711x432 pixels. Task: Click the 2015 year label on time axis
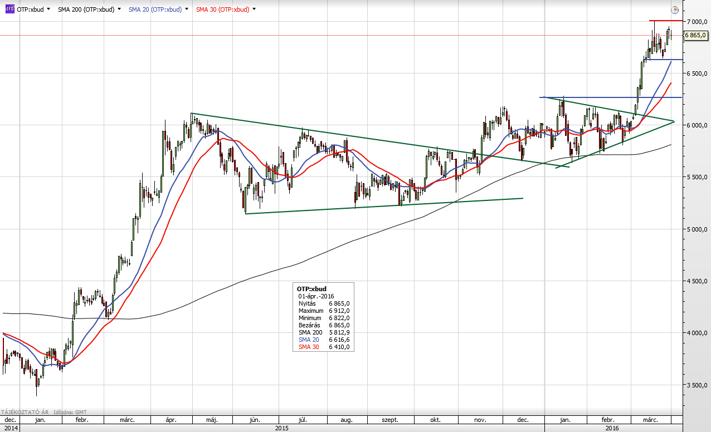[x=282, y=428]
